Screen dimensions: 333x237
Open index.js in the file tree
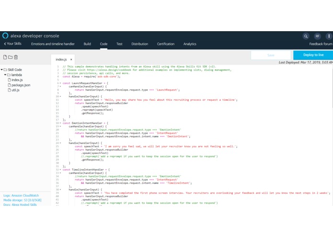pos(17,80)
